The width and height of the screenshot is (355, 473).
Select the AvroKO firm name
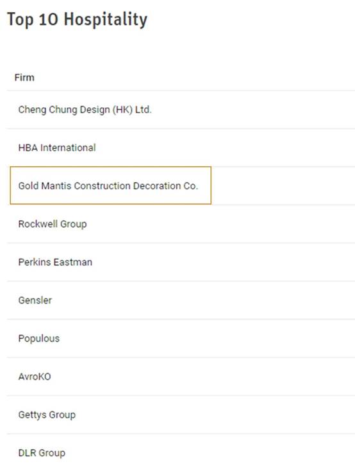pyautogui.click(x=35, y=377)
